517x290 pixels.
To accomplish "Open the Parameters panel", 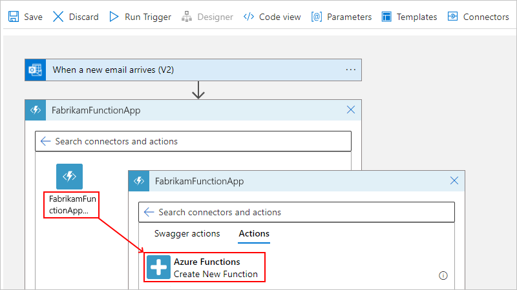I will pyautogui.click(x=341, y=17).
